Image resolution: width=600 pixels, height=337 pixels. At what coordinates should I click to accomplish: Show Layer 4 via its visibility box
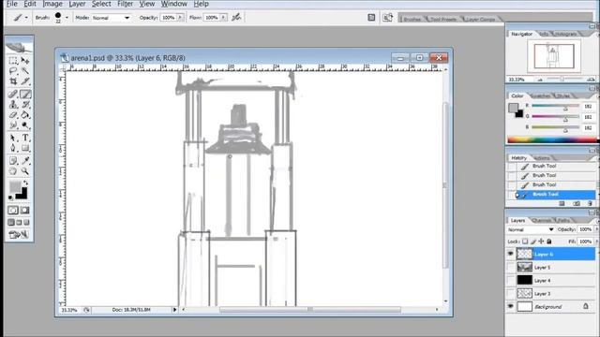pyautogui.click(x=510, y=280)
